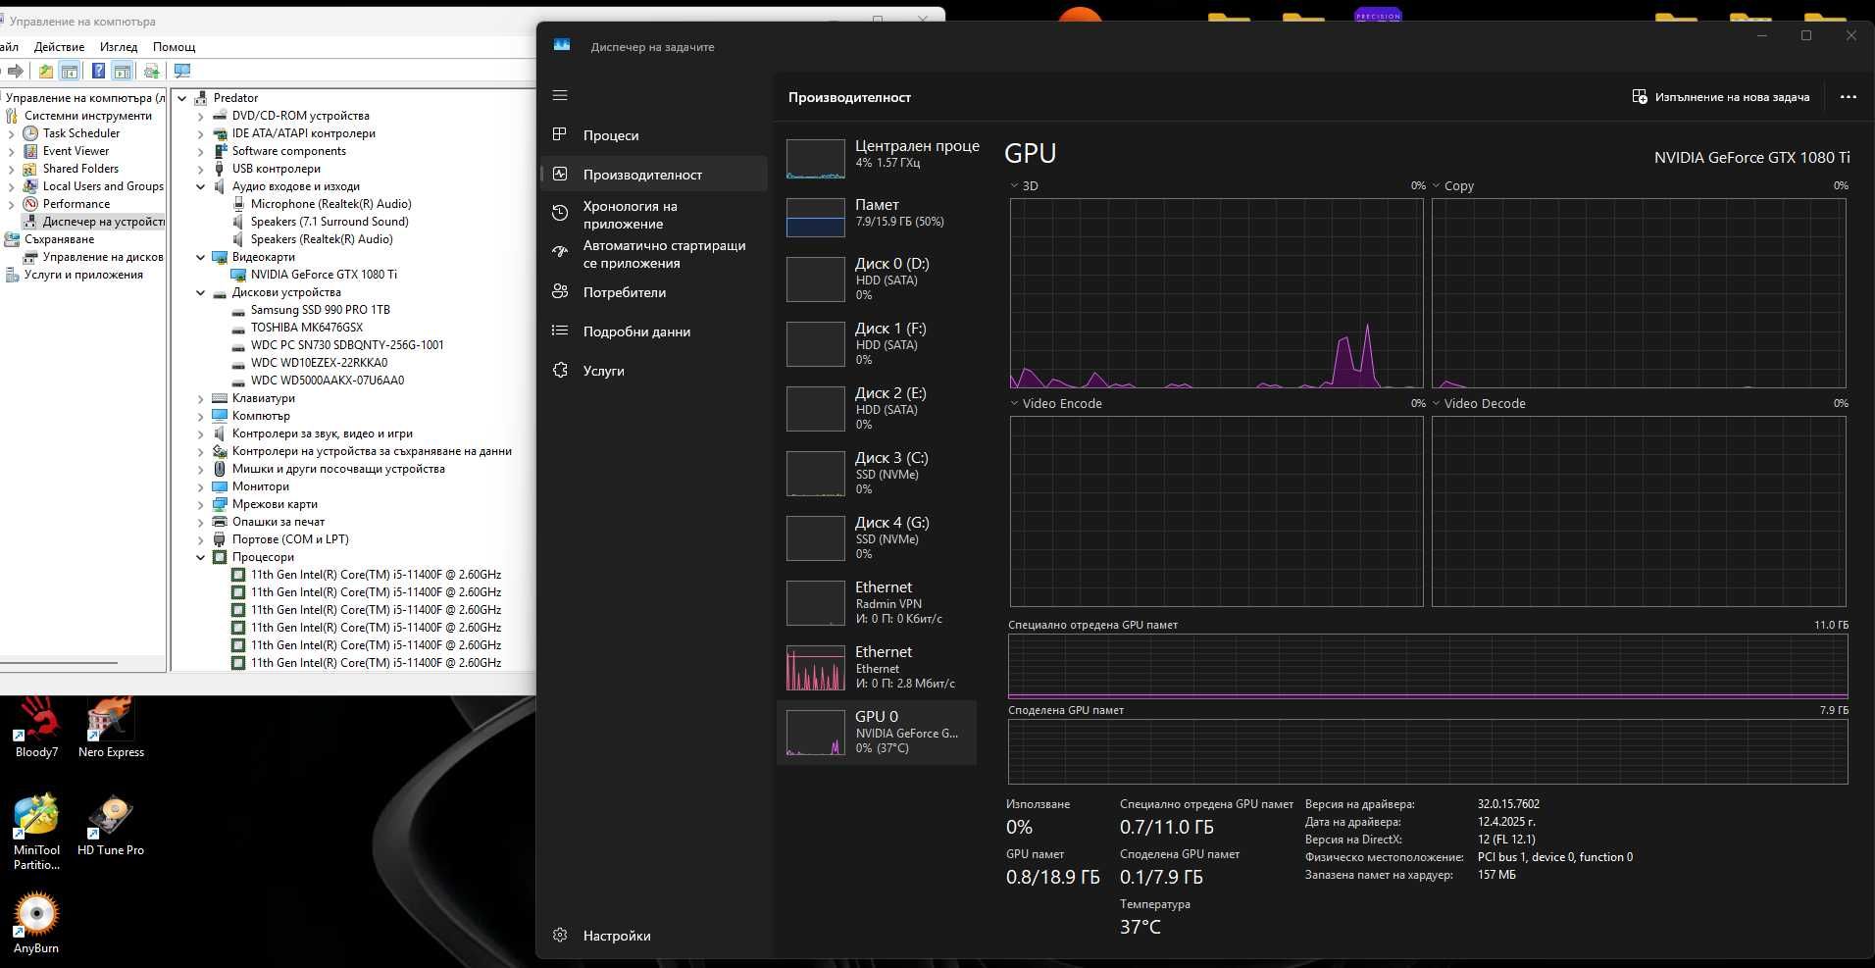Image resolution: width=1875 pixels, height=968 pixels.
Task: Select the GPU 0 performance entry
Action: 877,733
